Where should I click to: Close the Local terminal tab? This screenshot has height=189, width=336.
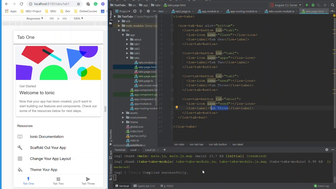(139, 150)
